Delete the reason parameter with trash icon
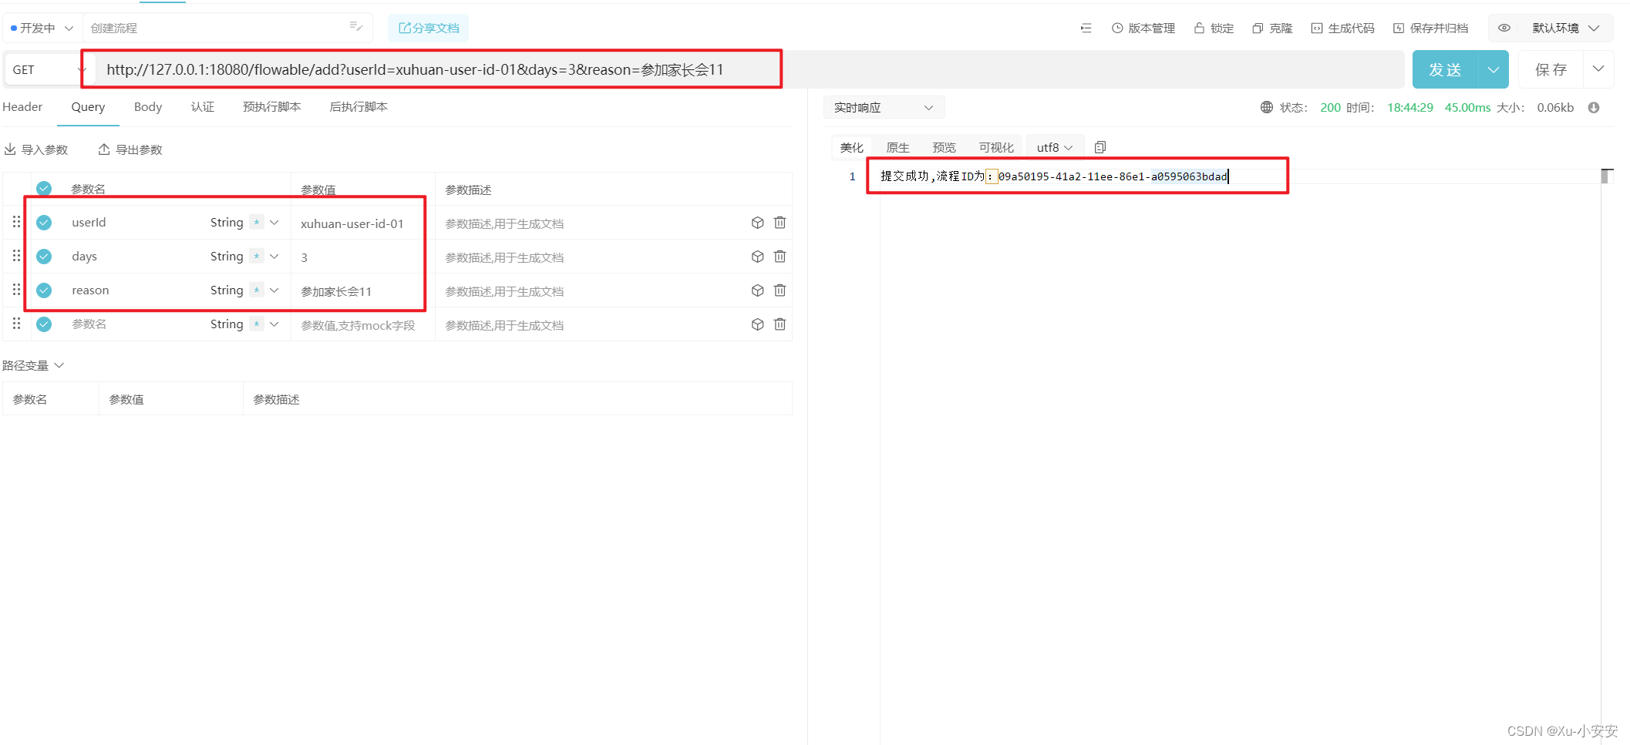The width and height of the screenshot is (1630, 745). tap(780, 290)
